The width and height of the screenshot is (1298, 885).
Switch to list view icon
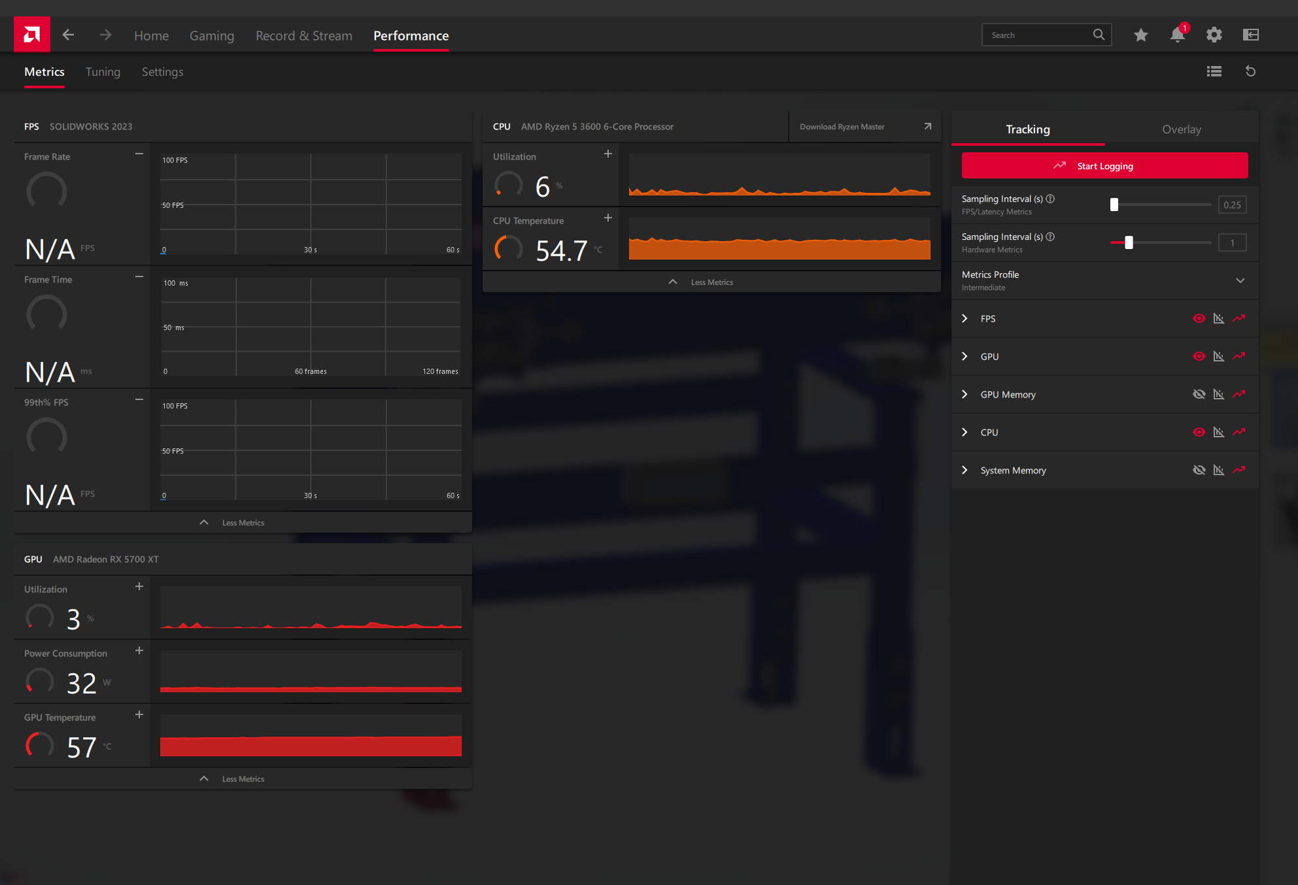click(x=1214, y=71)
